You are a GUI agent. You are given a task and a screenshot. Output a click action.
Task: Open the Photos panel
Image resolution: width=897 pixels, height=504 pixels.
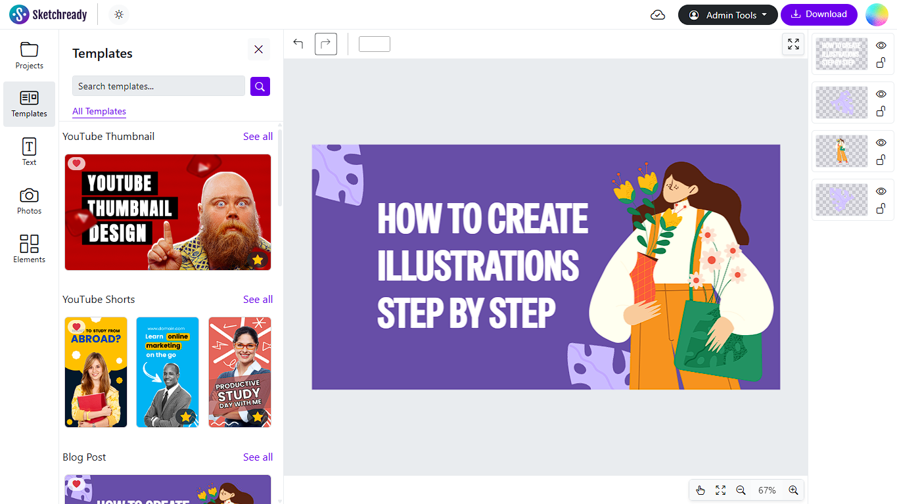coord(29,201)
